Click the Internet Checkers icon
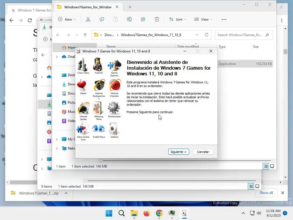293x220 pixels. point(115,85)
